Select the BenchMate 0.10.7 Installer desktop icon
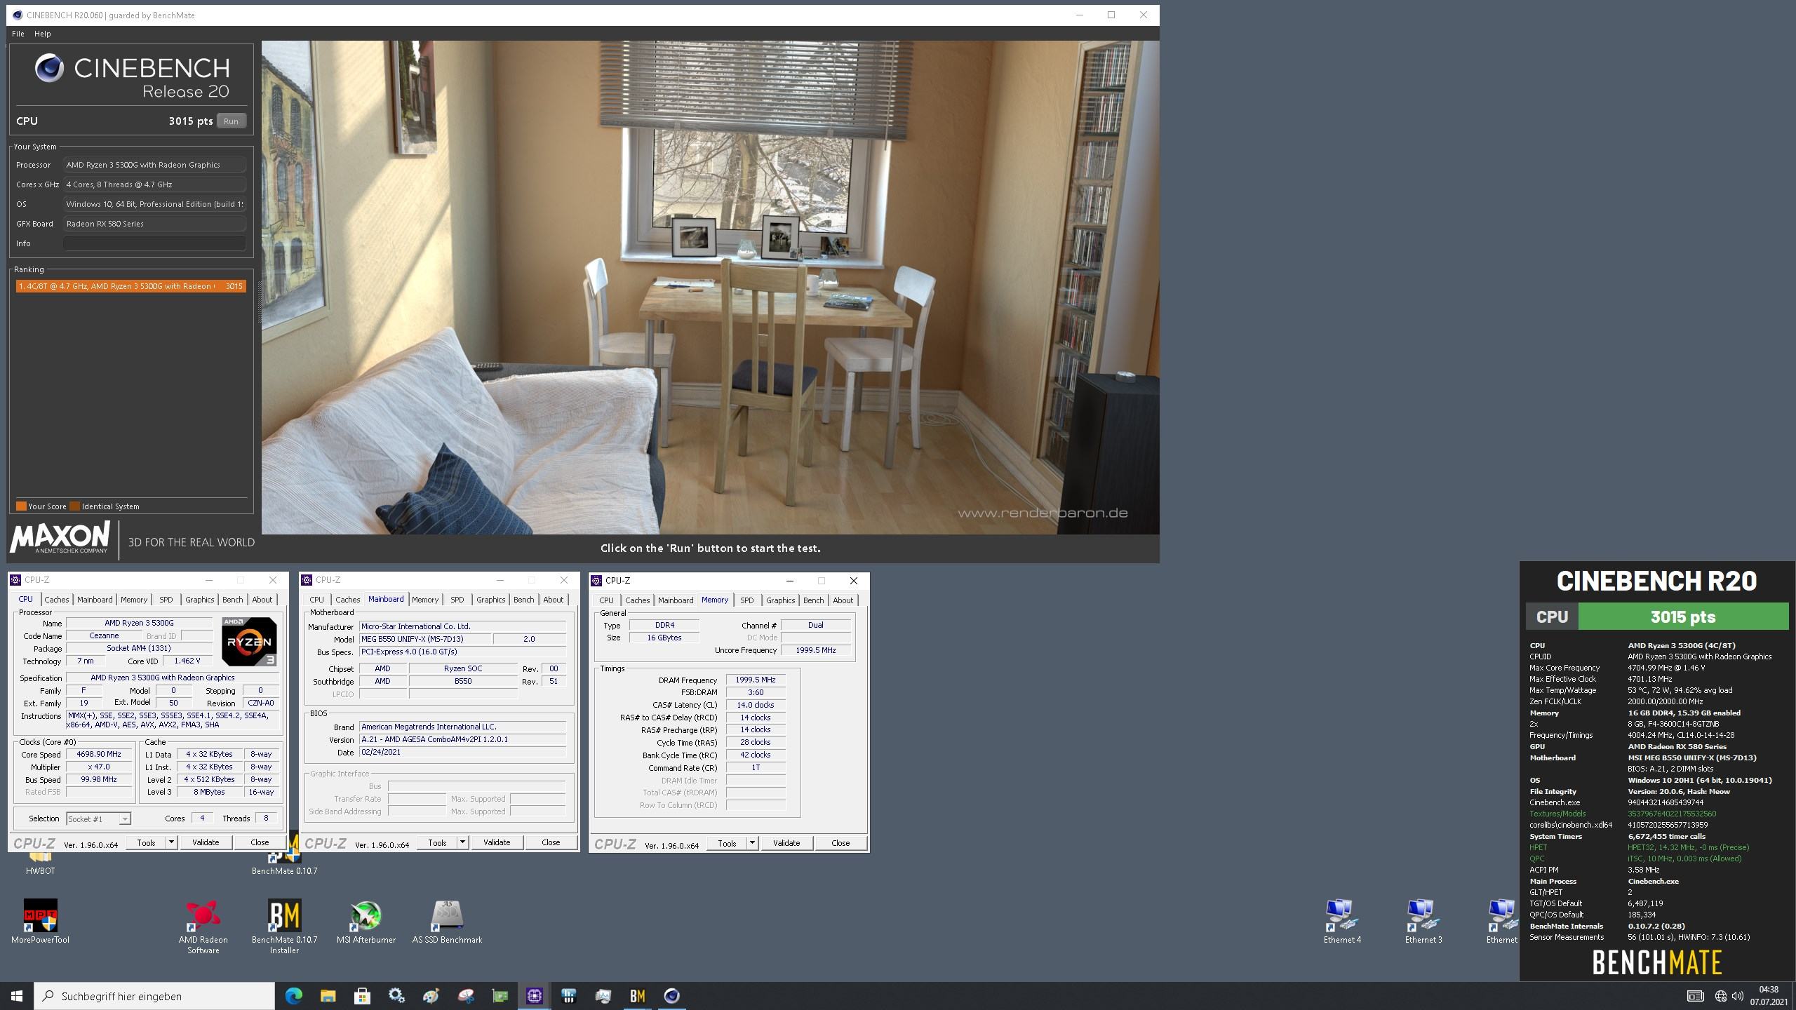Viewport: 1796px width, 1010px height. click(x=284, y=926)
